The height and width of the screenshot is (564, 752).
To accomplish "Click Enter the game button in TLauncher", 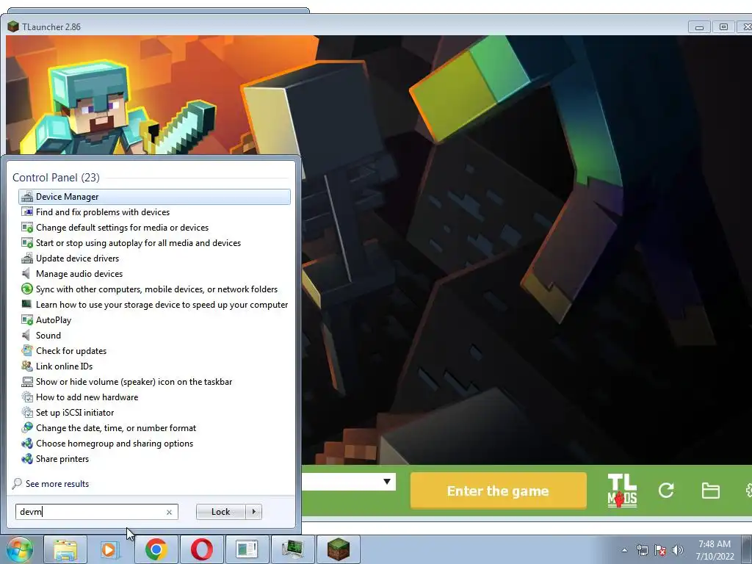I will pyautogui.click(x=499, y=491).
